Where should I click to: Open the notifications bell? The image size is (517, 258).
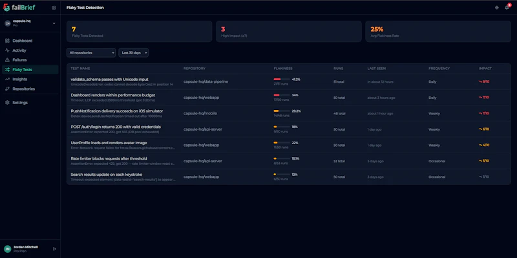click(x=507, y=8)
